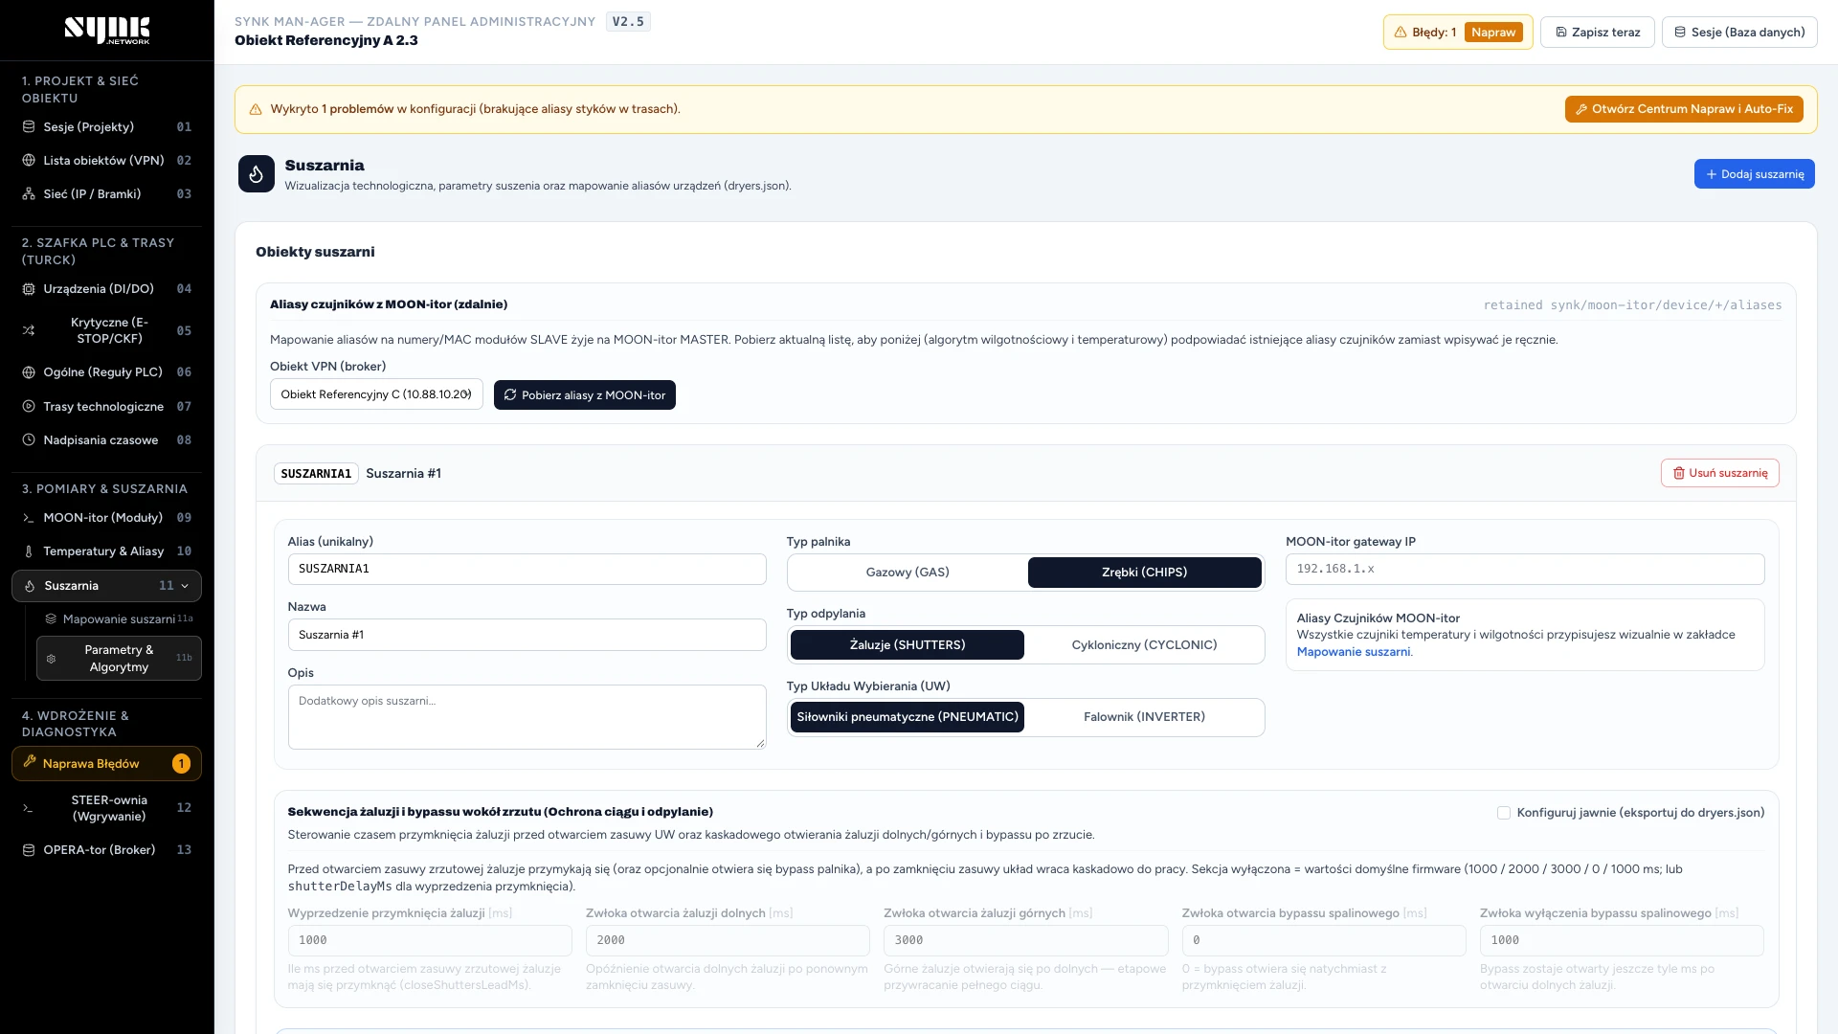The width and height of the screenshot is (1838, 1034).
Task: Collapse the Suszarnia sidebar section chevron
Action: click(x=185, y=586)
